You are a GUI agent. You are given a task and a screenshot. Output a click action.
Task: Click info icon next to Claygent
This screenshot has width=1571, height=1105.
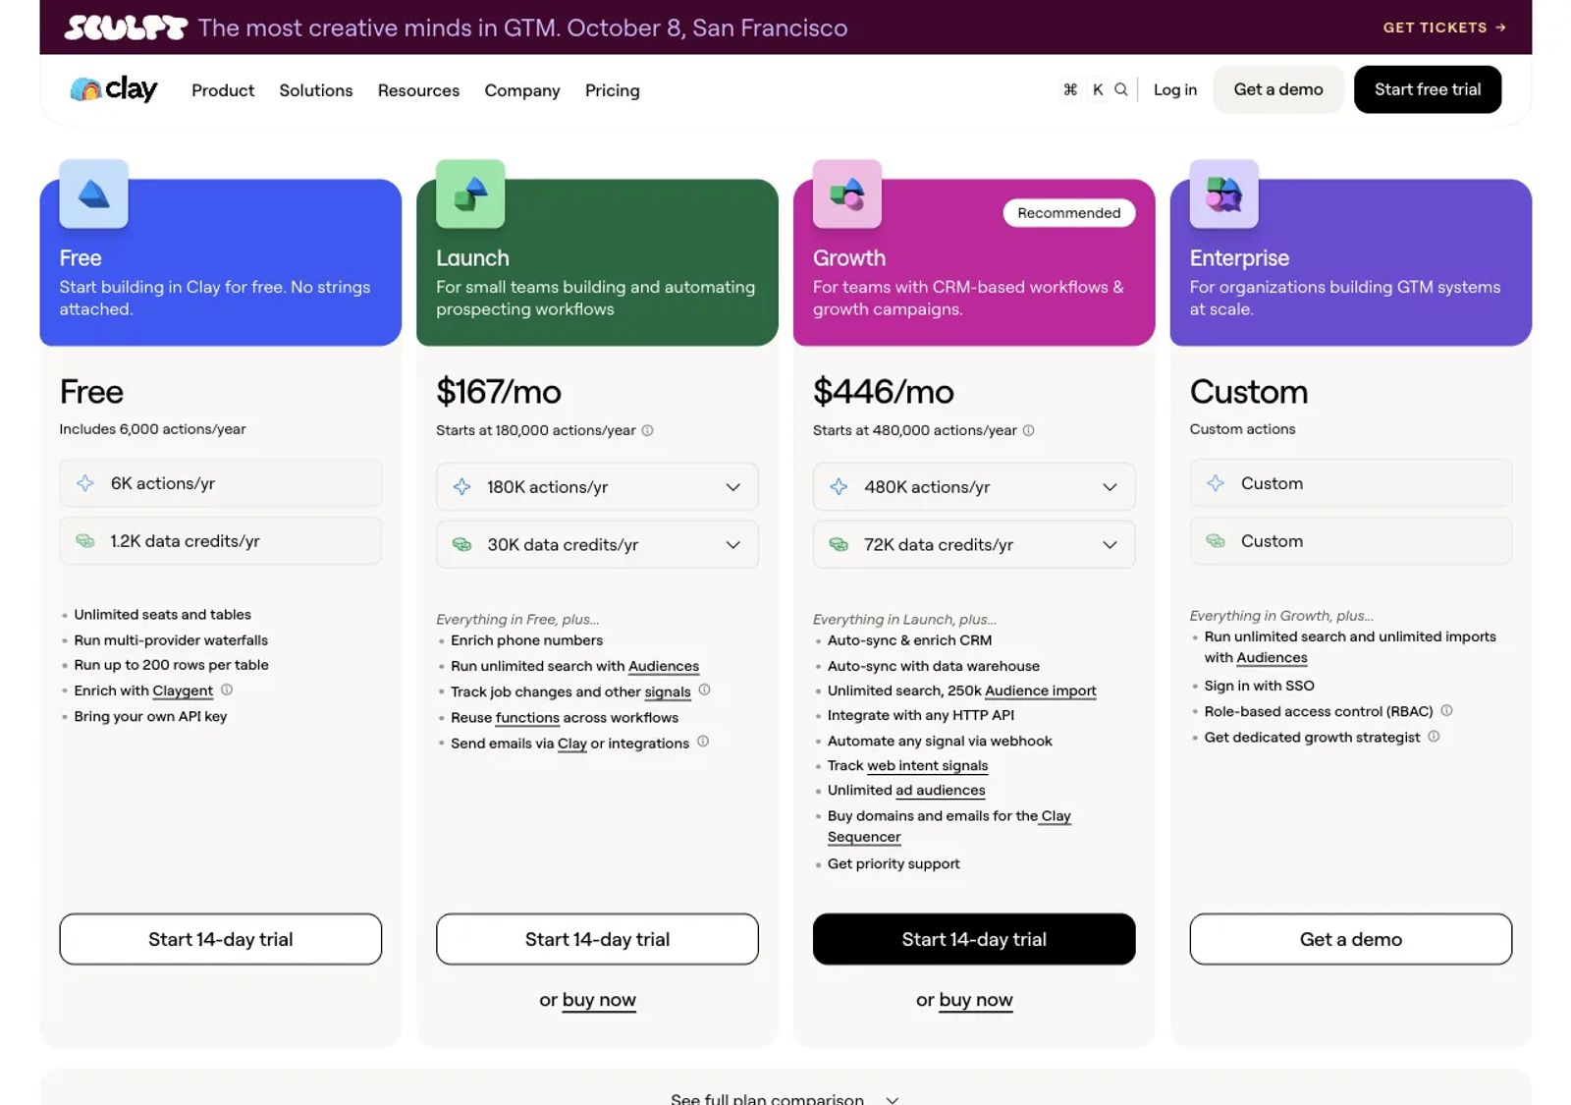(227, 690)
